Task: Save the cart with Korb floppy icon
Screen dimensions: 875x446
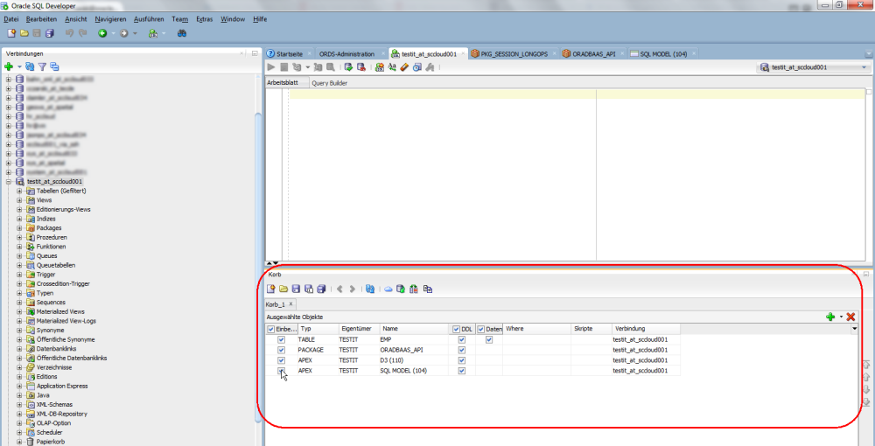Action: [297, 289]
